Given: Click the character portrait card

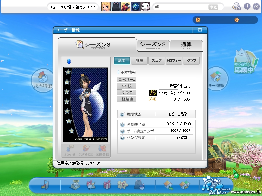Looking at the screenshot, I should 86,105.
